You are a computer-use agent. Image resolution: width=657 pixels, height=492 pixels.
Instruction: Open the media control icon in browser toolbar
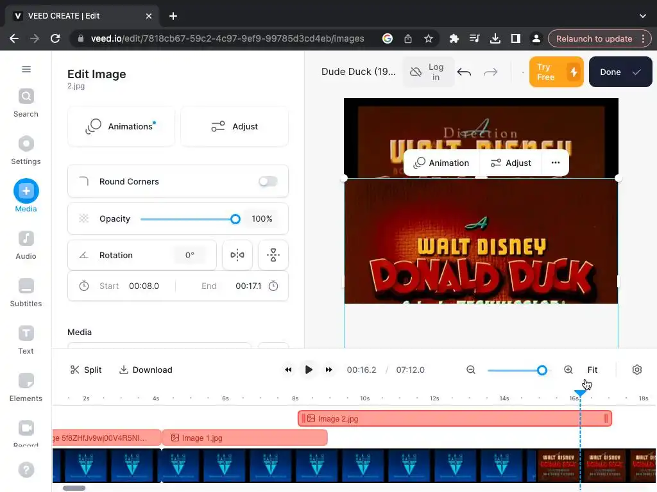(474, 38)
